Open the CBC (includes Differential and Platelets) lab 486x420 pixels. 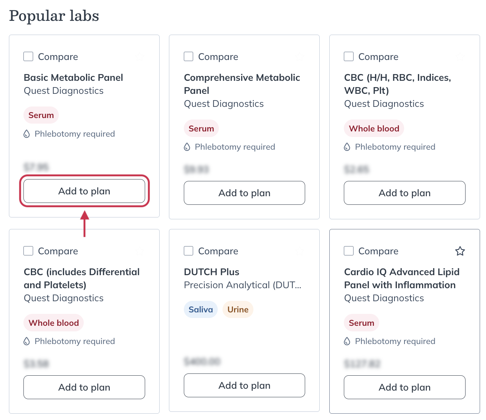[x=81, y=277]
